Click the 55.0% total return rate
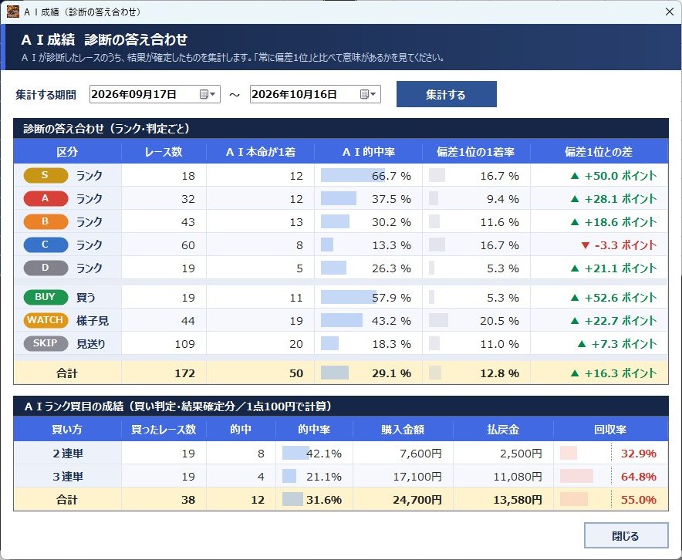The width and height of the screenshot is (682, 560). pyautogui.click(x=639, y=500)
